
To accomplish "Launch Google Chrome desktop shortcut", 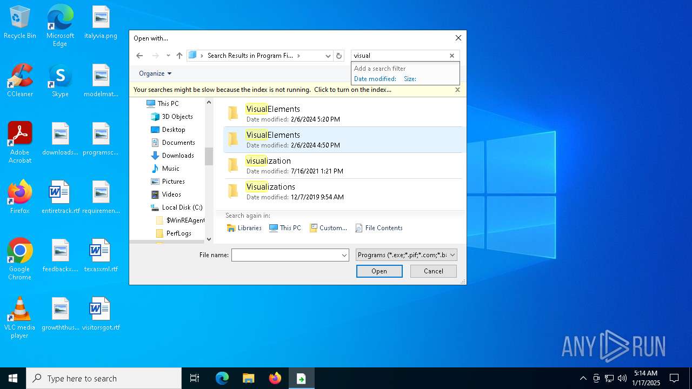I will pos(20,259).
